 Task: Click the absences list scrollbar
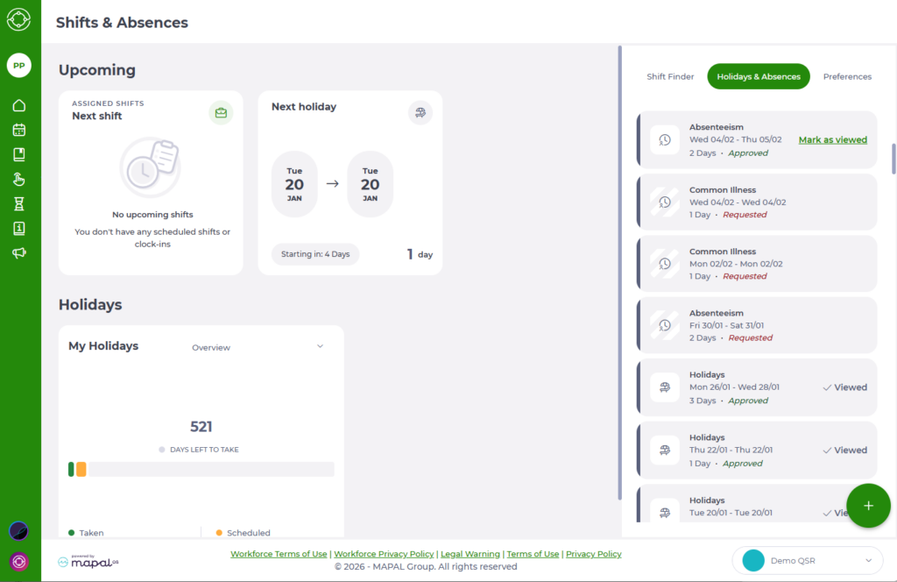893,159
